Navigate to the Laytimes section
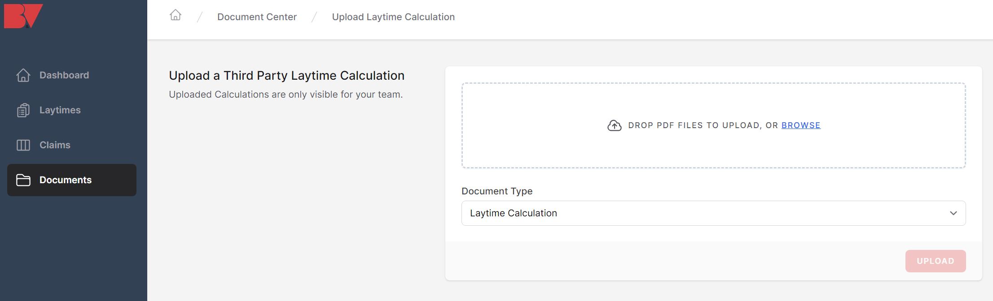Image resolution: width=993 pixels, height=301 pixels. (x=60, y=110)
